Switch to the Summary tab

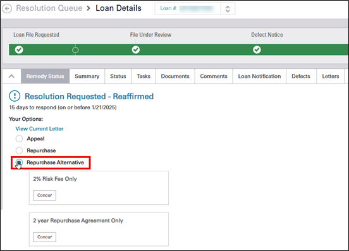point(87,77)
